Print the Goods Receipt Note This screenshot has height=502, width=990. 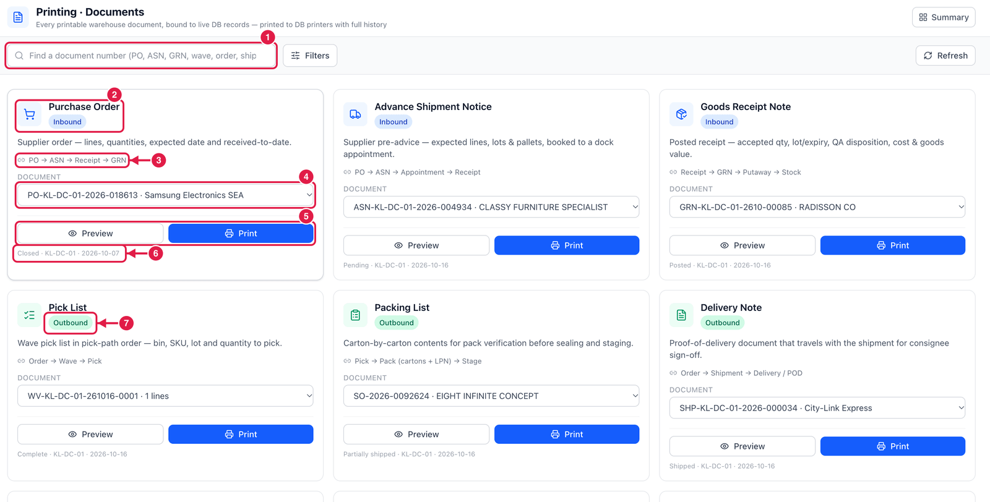tap(893, 245)
